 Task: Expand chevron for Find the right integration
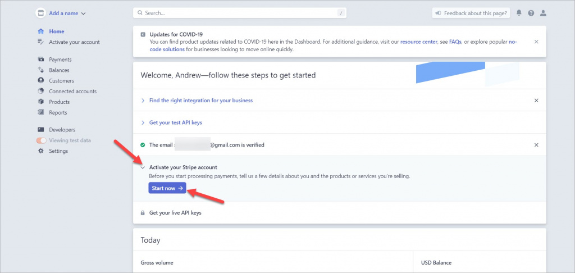[143, 100]
